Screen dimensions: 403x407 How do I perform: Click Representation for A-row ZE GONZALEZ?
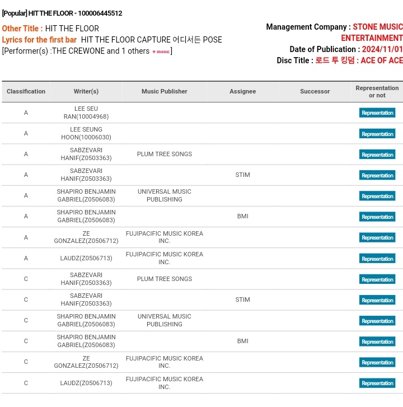(x=377, y=237)
